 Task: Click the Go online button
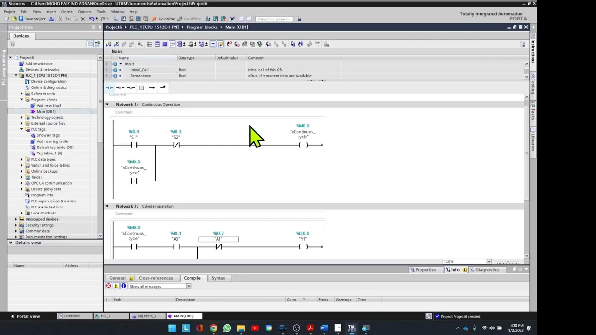163,19
